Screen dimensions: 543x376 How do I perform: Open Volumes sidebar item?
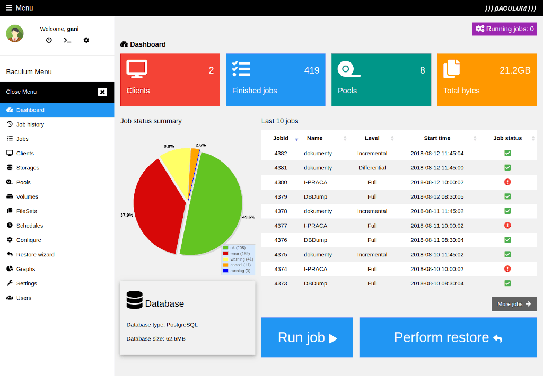click(x=57, y=196)
